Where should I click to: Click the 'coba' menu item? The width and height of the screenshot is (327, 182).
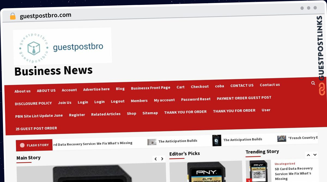click(219, 86)
